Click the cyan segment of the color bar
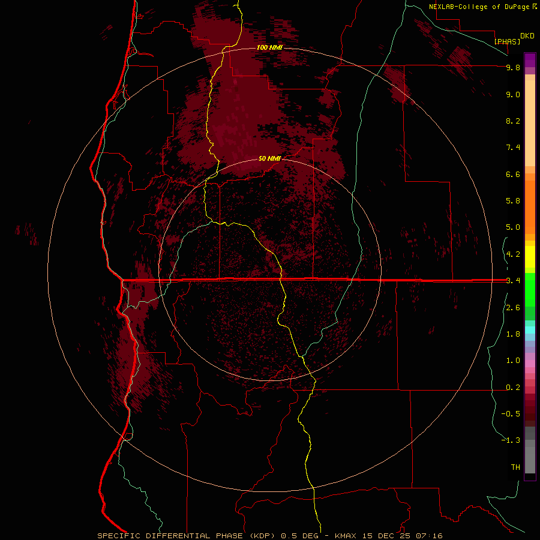The width and height of the screenshot is (540, 540). pyautogui.click(x=530, y=330)
